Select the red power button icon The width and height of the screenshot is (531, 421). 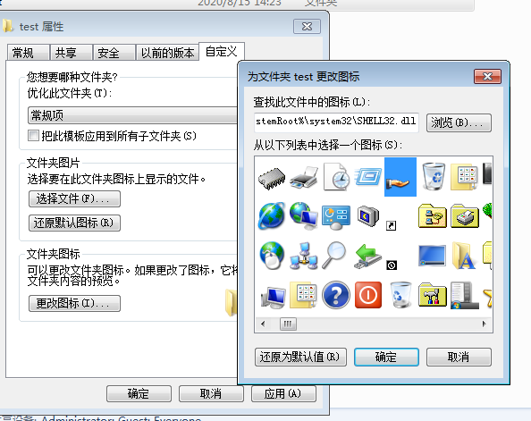coord(368,295)
